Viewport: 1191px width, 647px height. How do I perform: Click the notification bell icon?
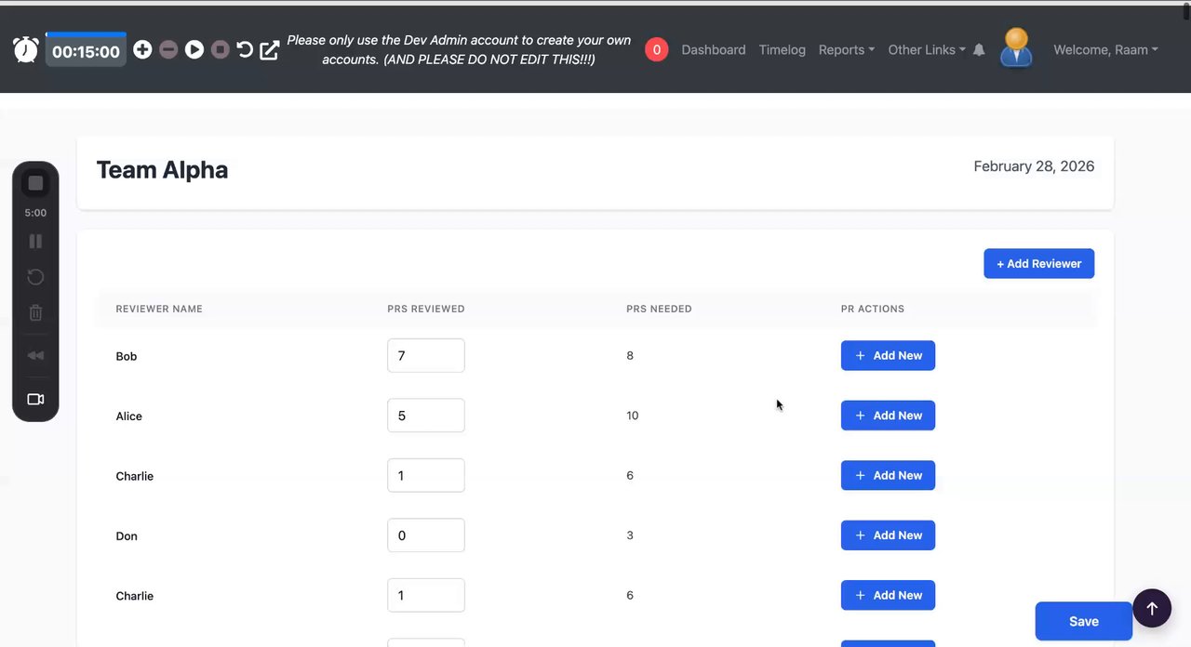979,50
